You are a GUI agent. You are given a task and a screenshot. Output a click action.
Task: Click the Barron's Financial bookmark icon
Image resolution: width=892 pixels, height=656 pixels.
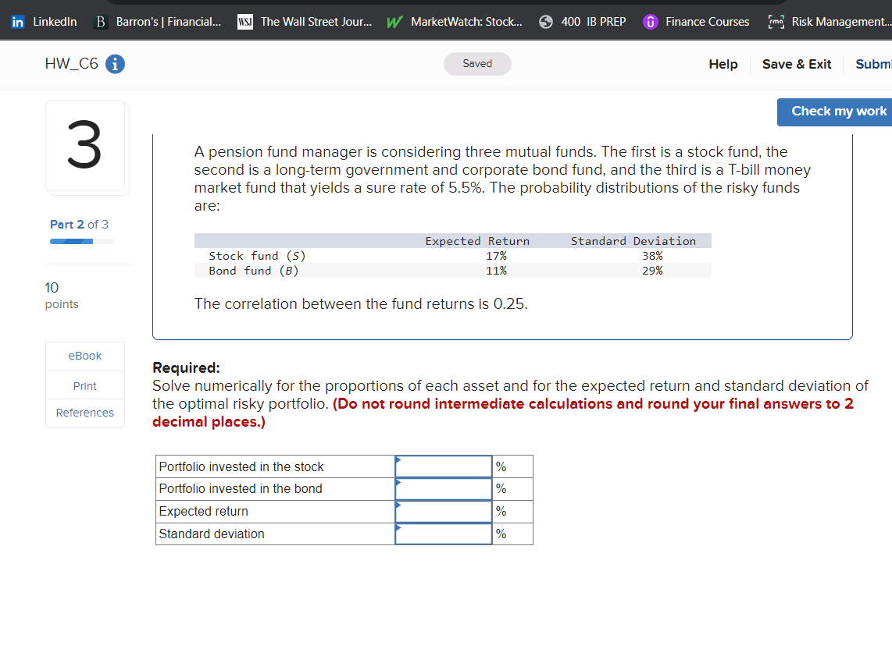click(x=100, y=21)
